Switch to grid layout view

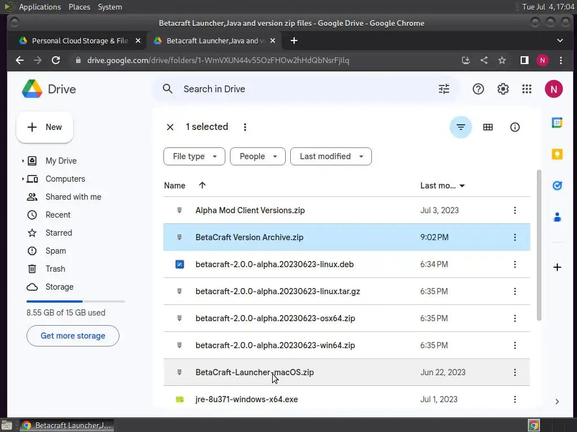tap(488, 127)
